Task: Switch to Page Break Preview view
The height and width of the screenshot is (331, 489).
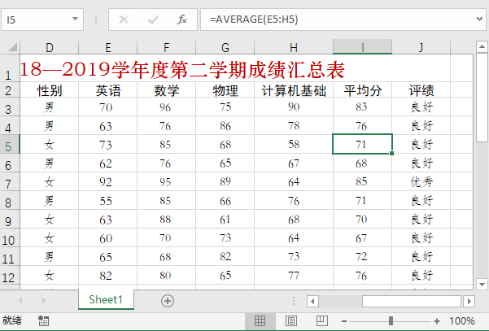Action: coord(322,320)
